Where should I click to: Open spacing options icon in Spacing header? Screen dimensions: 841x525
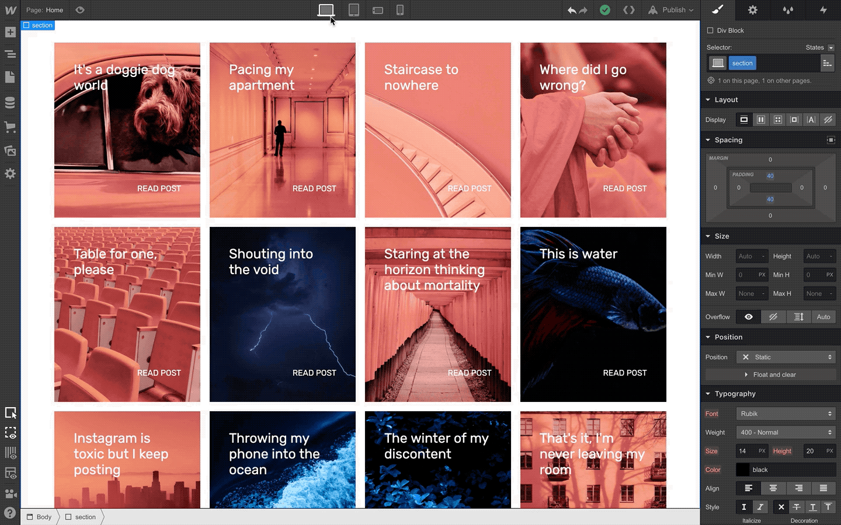point(831,140)
